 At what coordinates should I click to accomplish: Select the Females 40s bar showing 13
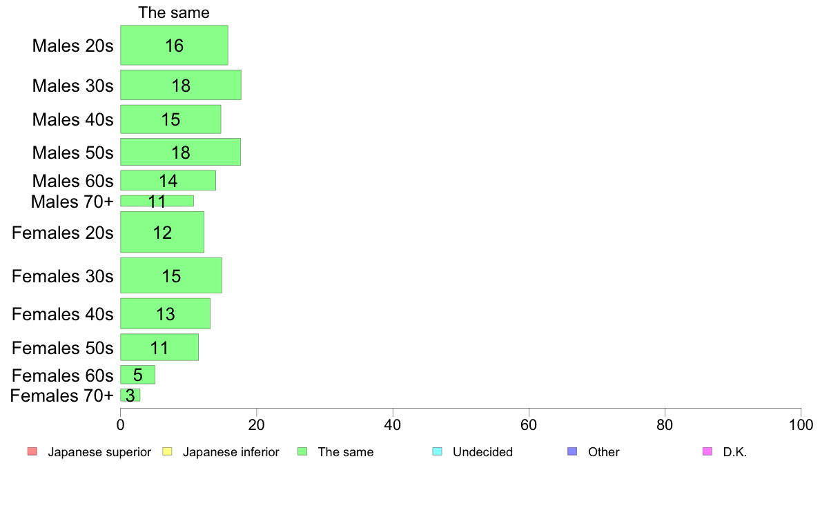165,314
